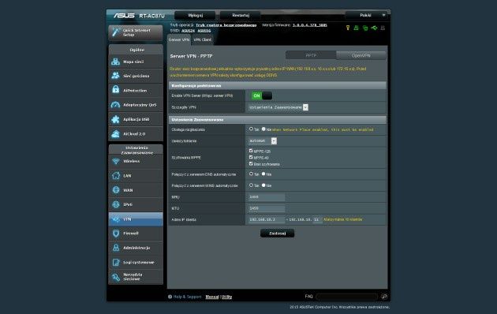
Task: Click the Restartuj button
Action: (x=241, y=15)
